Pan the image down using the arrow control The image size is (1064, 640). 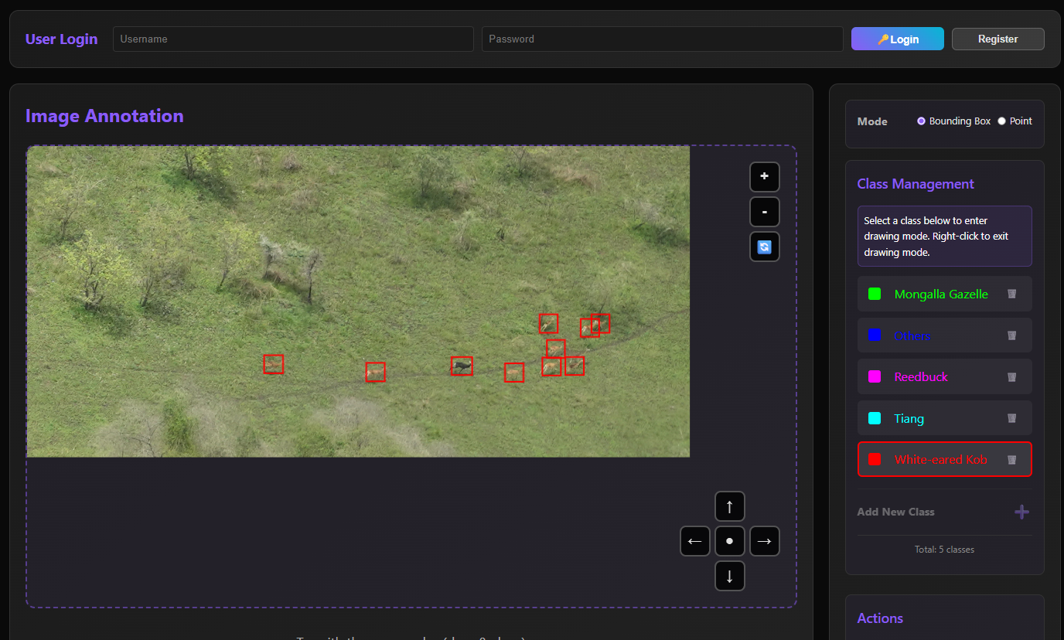point(729,576)
